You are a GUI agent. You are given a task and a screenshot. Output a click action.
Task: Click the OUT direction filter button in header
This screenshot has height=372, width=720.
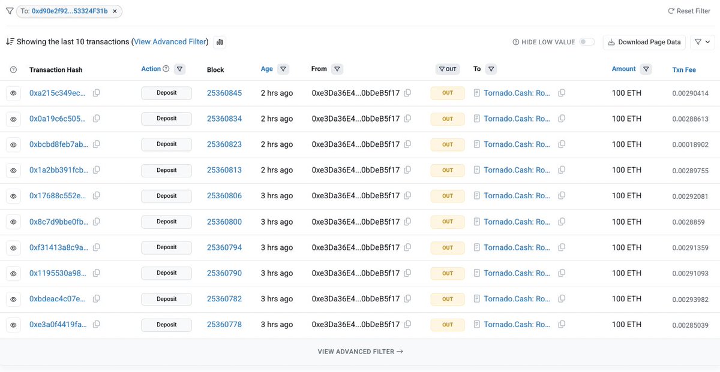pos(448,69)
